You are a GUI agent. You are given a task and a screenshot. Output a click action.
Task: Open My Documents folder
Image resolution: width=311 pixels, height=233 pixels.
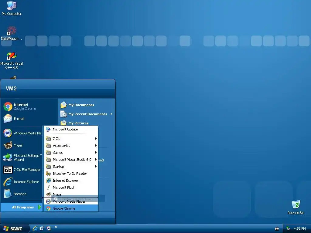coord(87,105)
